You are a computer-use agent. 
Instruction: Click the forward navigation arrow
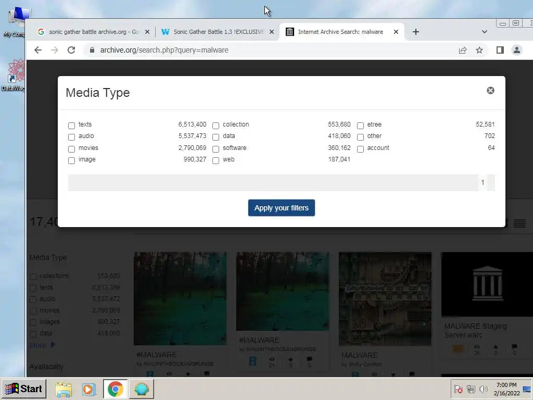(x=54, y=50)
